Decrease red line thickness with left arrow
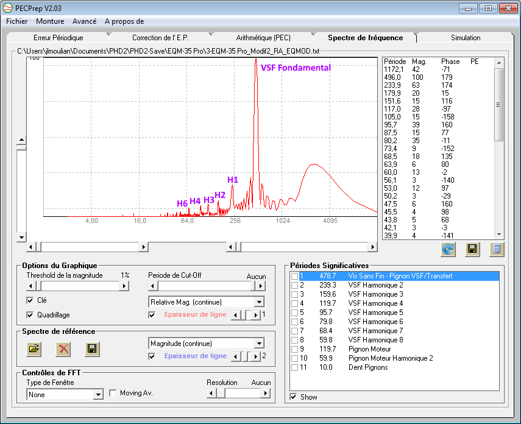 (x=236, y=315)
